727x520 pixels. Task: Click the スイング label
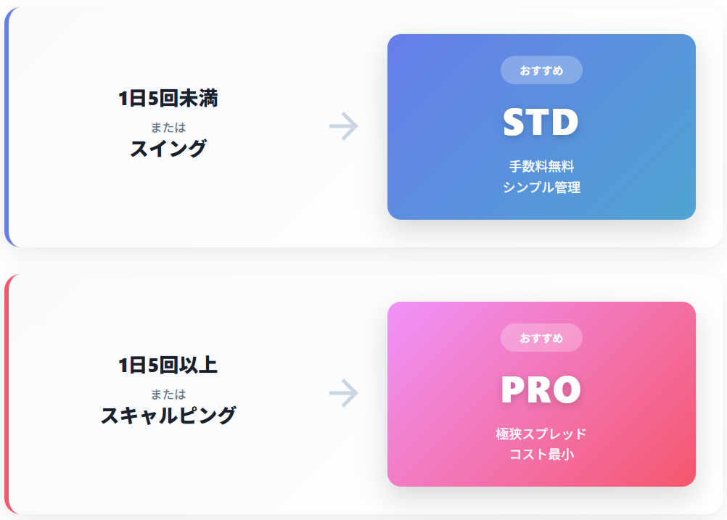tap(168, 149)
